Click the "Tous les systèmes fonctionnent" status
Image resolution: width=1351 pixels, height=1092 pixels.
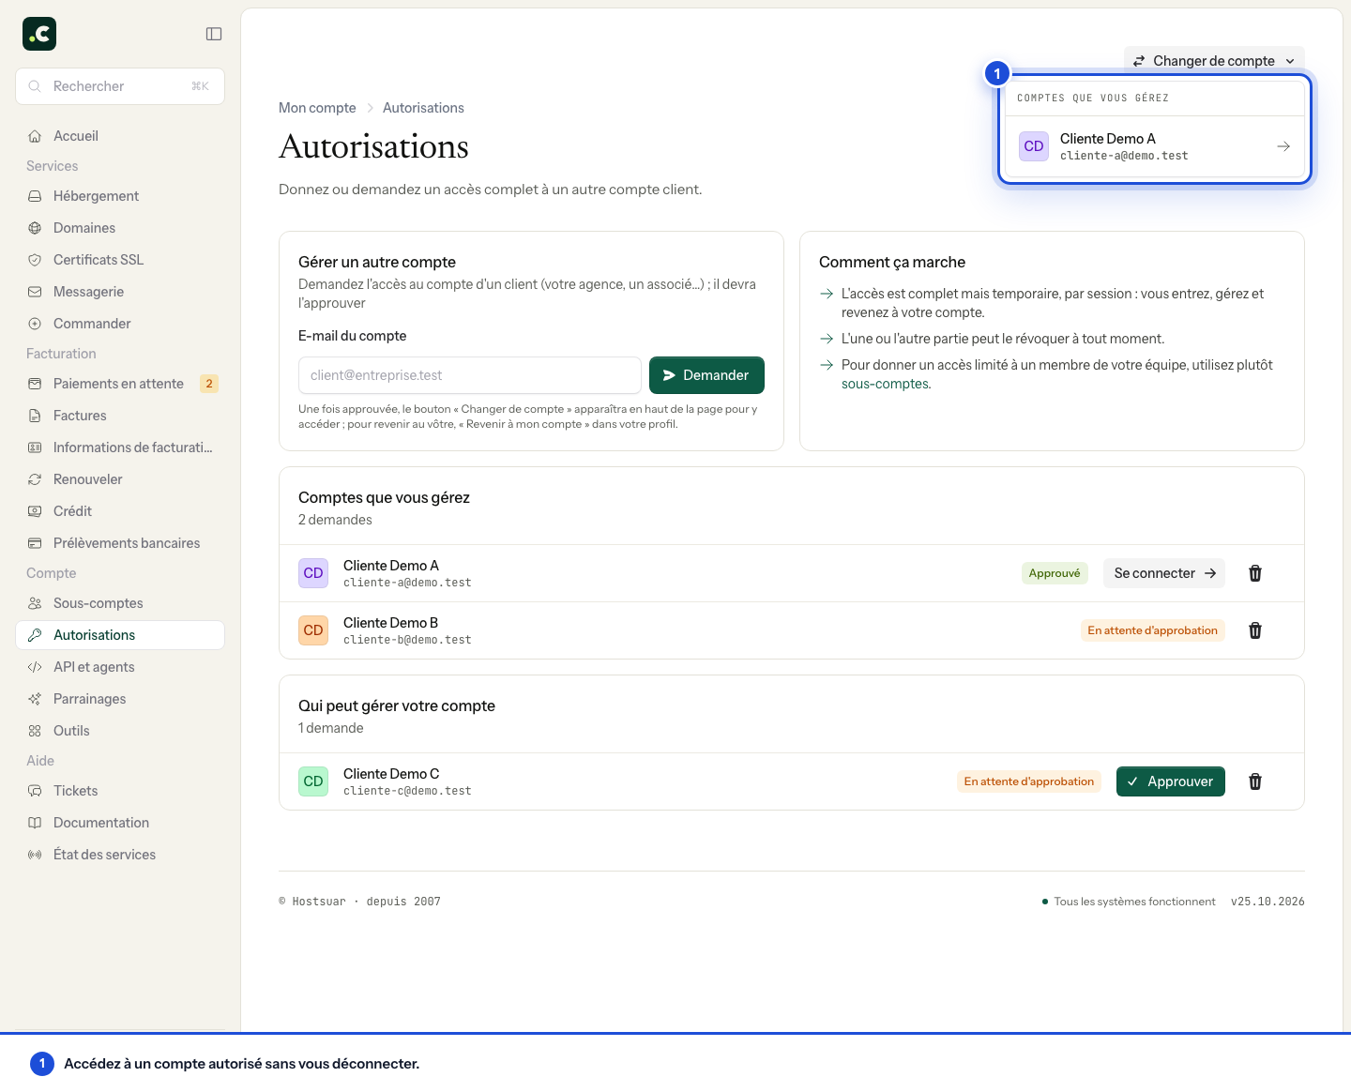(1129, 902)
